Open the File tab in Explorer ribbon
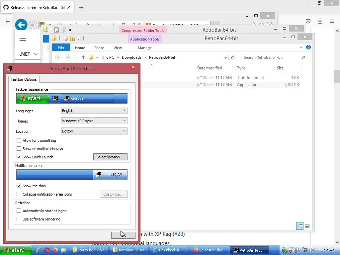340x255 pixels. pyautogui.click(x=61, y=47)
